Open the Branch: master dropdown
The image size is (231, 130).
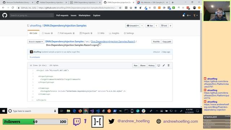(36, 42)
